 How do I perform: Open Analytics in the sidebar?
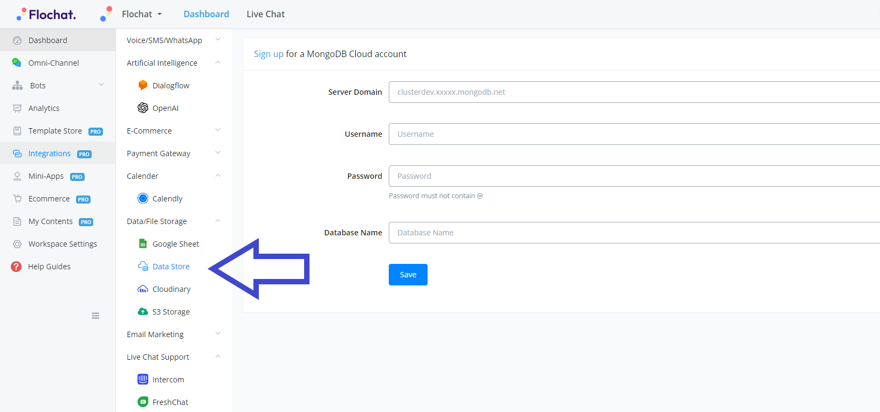44,108
